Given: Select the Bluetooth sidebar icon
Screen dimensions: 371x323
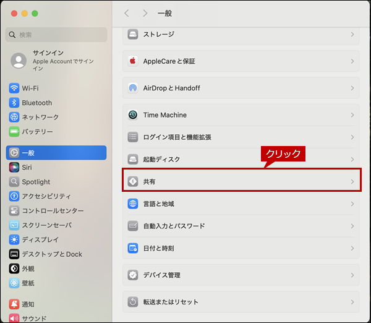Looking at the screenshot, I should (14, 103).
